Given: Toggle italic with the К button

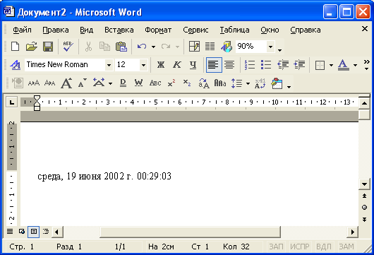Looking at the screenshot, I should 177,65.
